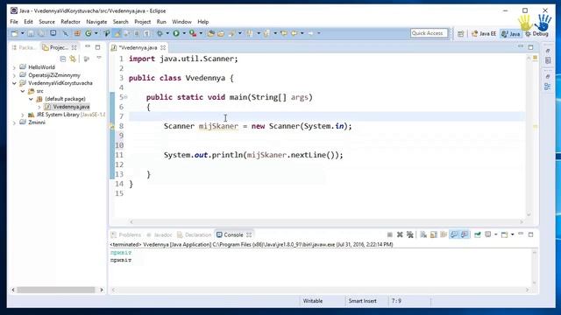The width and height of the screenshot is (561, 315).
Task: Click Collapse All in Project Explorer
Action: coord(62,59)
